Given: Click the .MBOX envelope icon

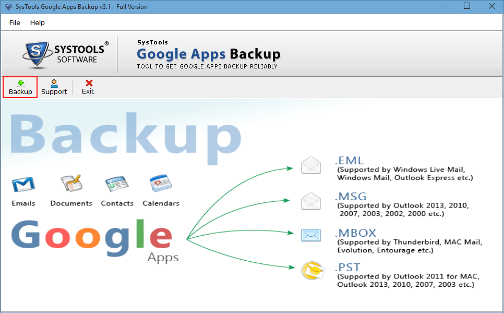Looking at the screenshot, I should [311, 235].
